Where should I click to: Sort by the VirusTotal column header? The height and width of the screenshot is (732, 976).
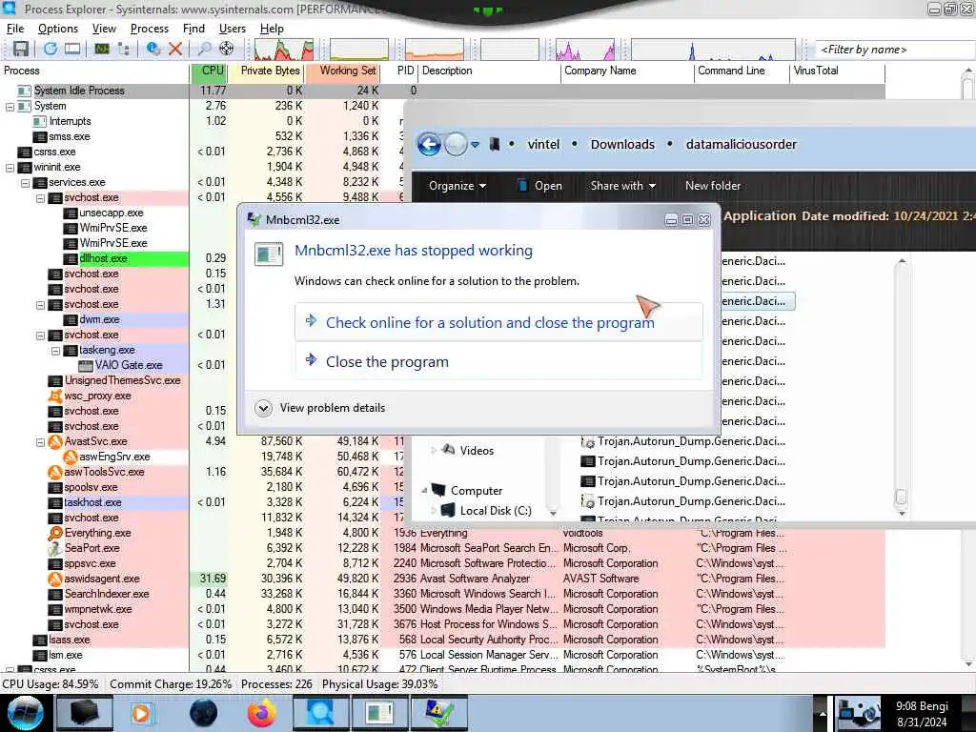click(x=837, y=71)
